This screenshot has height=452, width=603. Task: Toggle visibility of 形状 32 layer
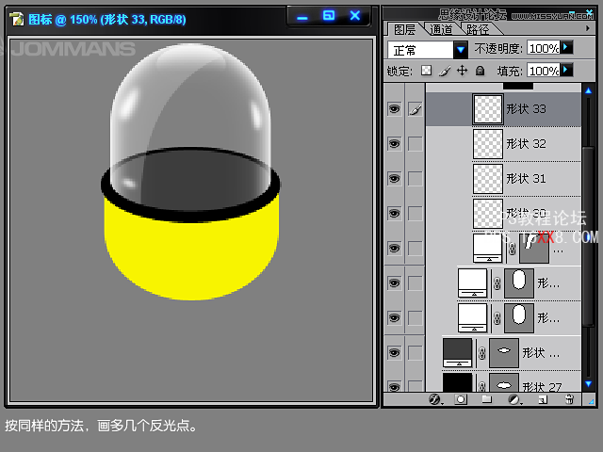(x=394, y=144)
